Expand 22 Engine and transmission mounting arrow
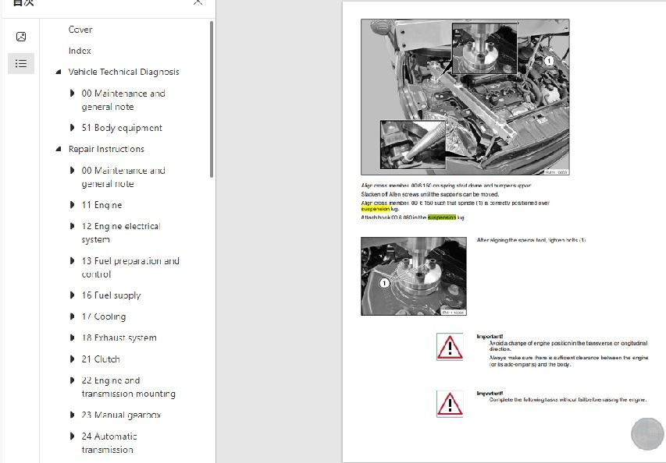Screen dimensions: 666x463 72,380
